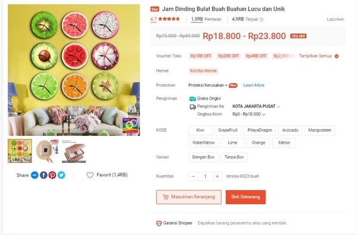Select Dengan Box variation
The image size is (357, 235).
pyautogui.click(x=203, y=157)
